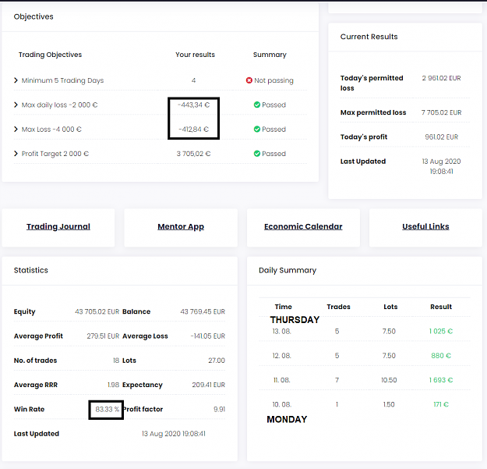This screenshot has height=469, width=487.
Task: Open the Economic Calendar link
Action: click(303, 227)
